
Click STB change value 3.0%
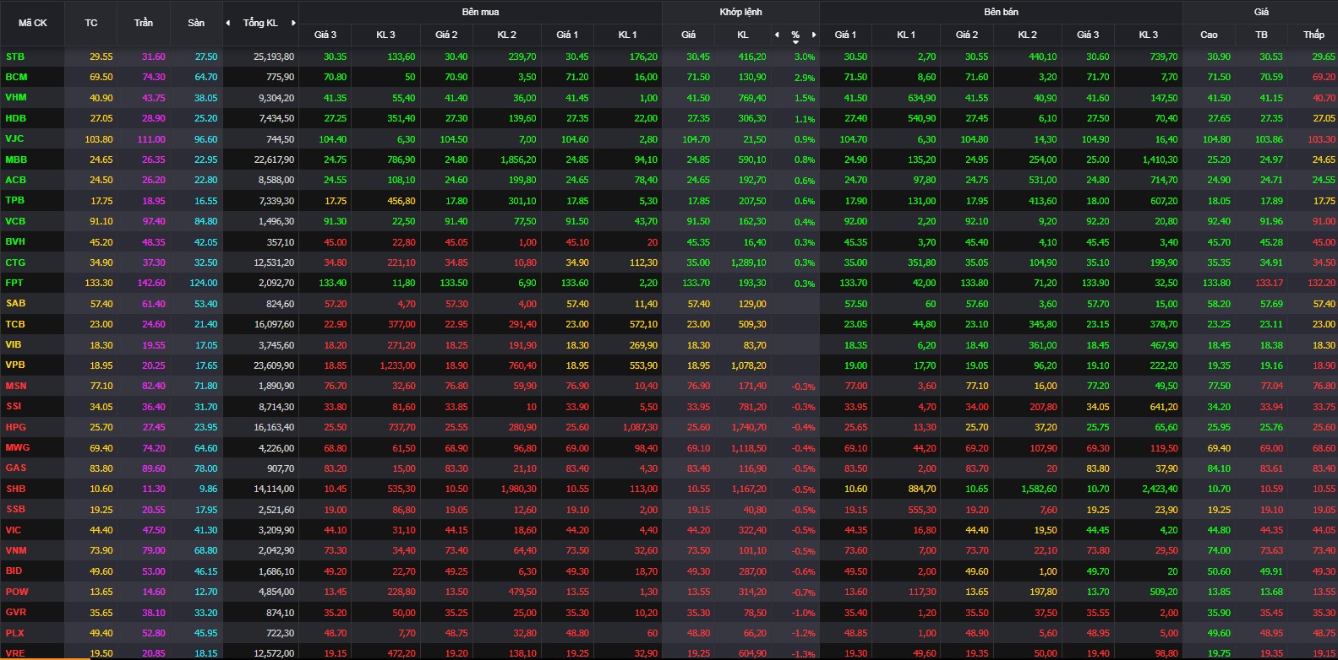(805, 57)
